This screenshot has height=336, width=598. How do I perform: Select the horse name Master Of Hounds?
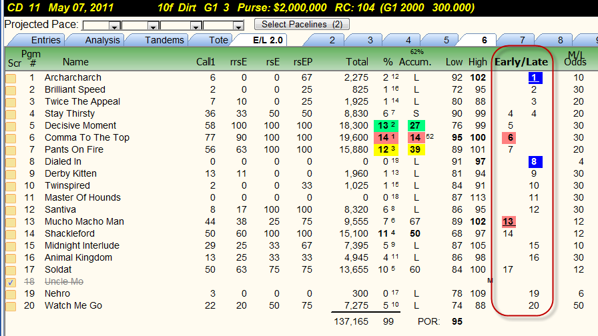click(x=83, y=198)
